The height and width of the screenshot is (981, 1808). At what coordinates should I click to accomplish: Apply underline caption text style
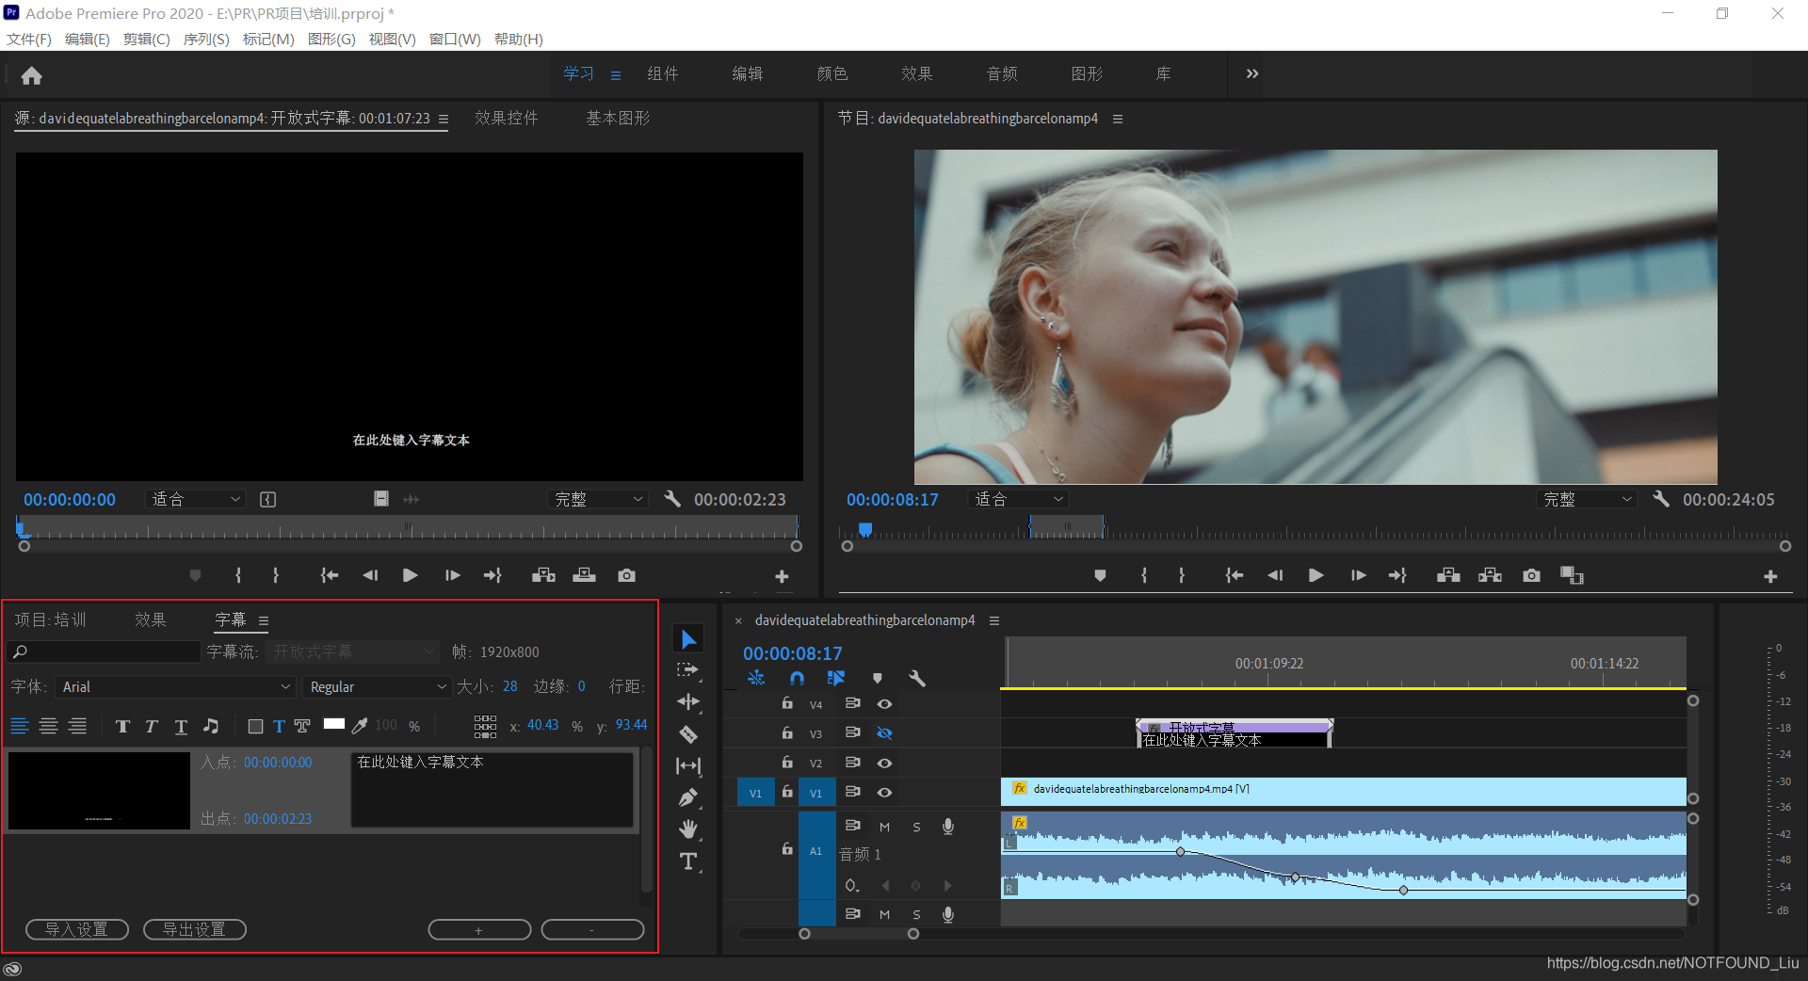coord(181,726)
